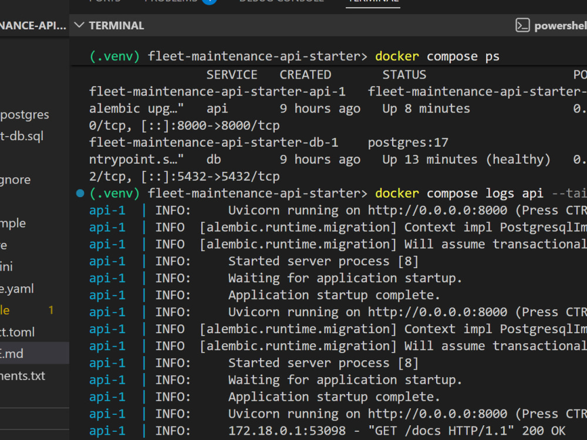The height and width of the screenshot is (440, 587).
Task: Click 'fleet-maintenance-api-starter-db-1' container name
Action: point(214,143)
